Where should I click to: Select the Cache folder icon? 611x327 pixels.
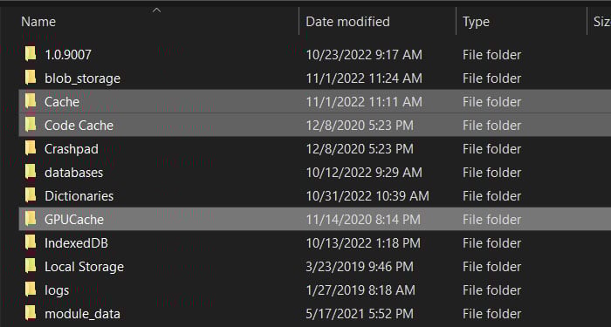(x=31, y=101)
